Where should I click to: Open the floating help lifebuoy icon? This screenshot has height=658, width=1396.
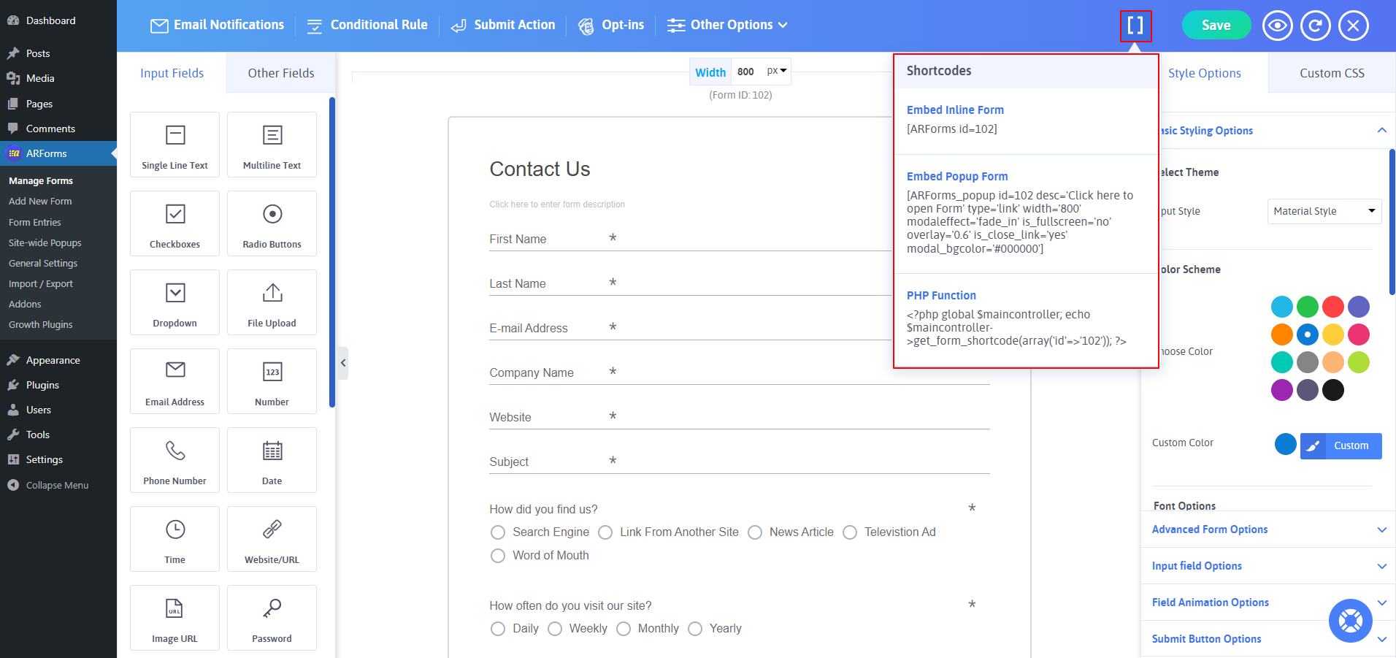(1350, 621)
